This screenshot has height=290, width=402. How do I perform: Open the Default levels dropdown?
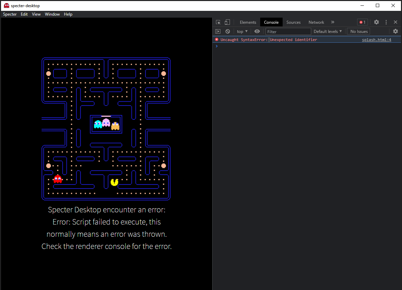(x=328, y=32)
